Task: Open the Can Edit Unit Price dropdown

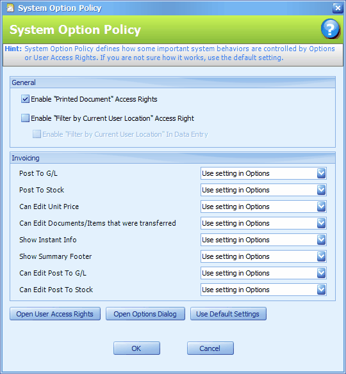Action: (x=321, y=206)
